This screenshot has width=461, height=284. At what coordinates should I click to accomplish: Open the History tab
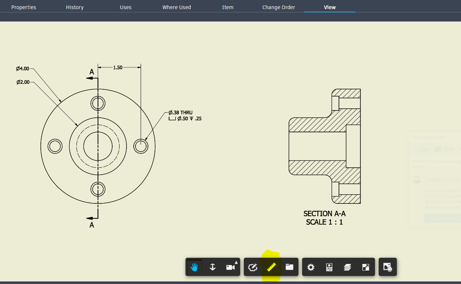coord(75,7)
